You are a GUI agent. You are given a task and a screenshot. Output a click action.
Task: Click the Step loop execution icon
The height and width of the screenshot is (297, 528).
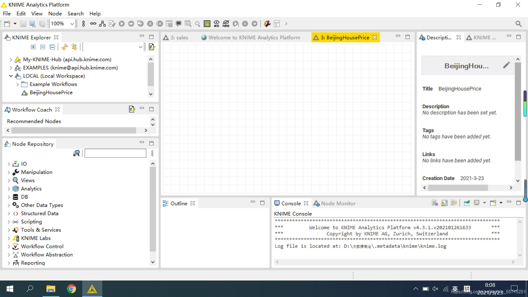click(x=255, y=24)
